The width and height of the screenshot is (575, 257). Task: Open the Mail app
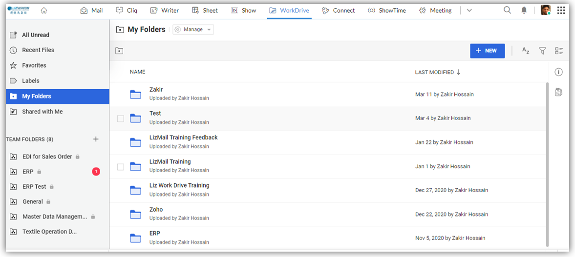click(92, 10)
